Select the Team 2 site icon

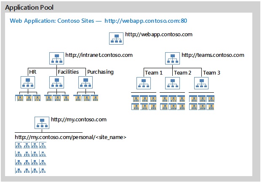pos(172,83)
